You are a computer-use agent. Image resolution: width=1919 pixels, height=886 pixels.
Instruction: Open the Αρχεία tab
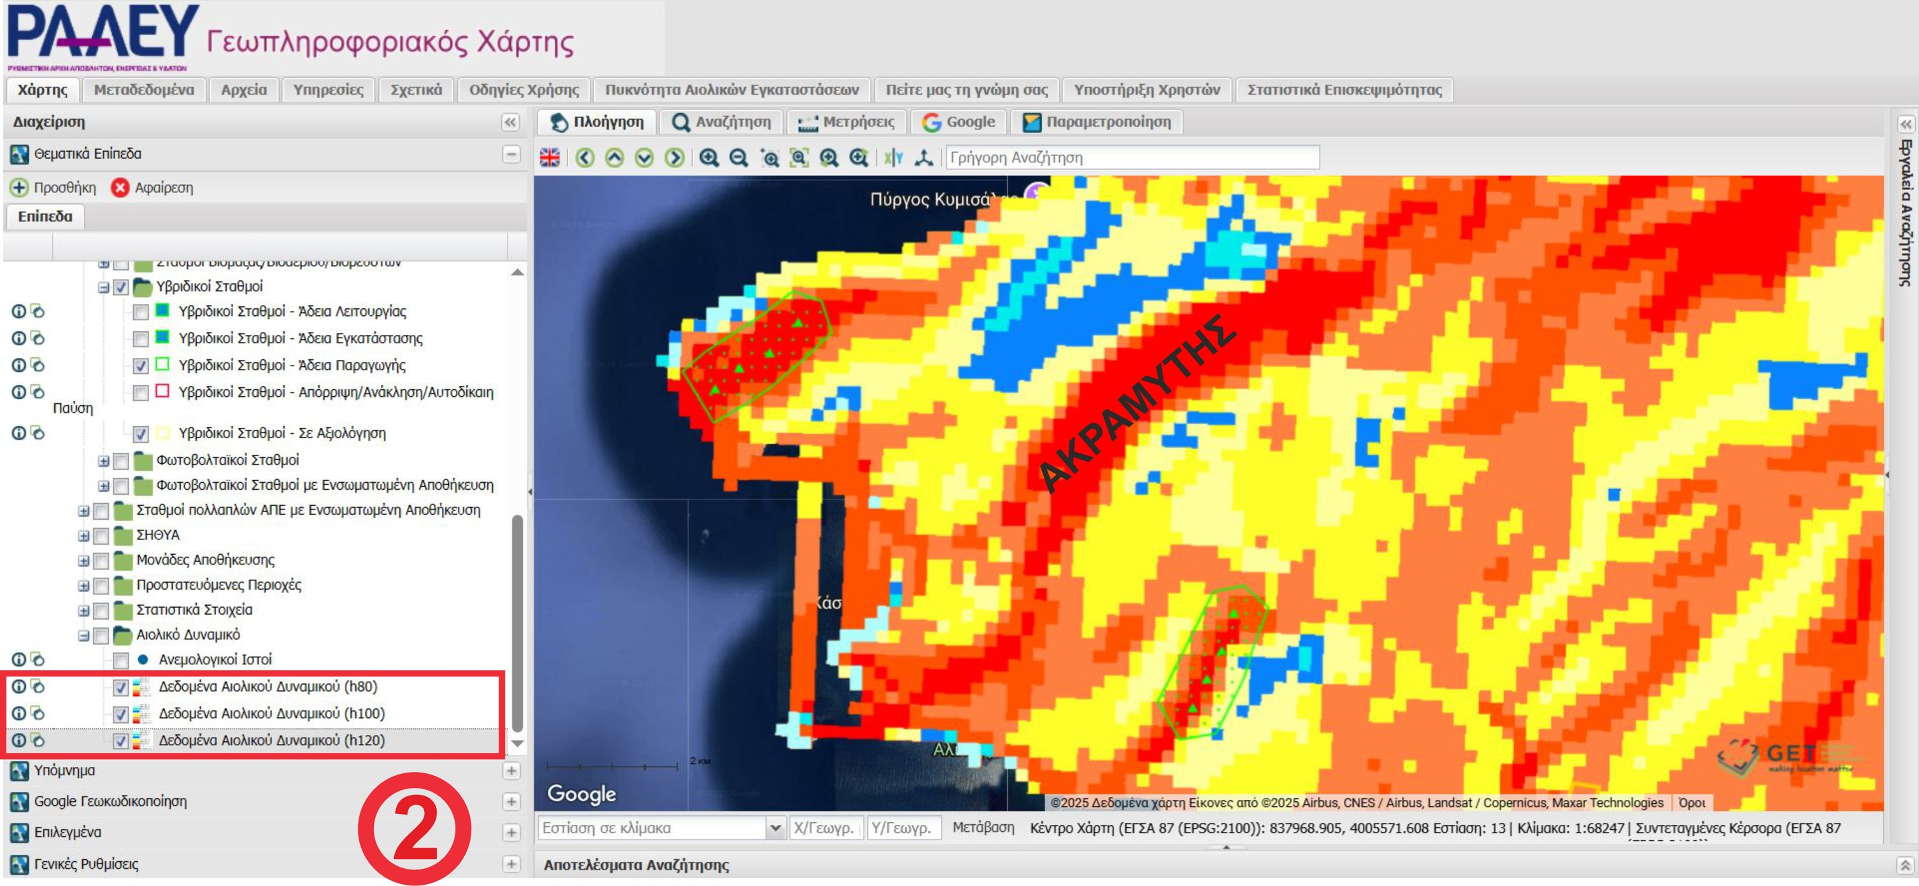coord(243,90)
